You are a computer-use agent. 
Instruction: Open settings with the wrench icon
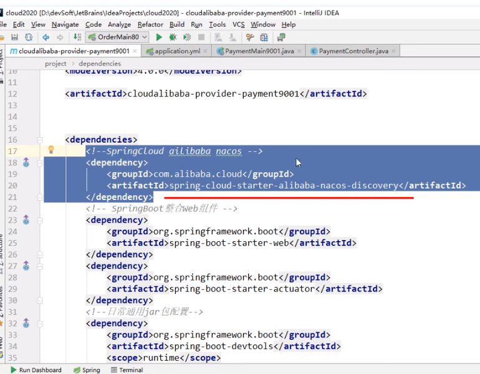click(250, 37)
